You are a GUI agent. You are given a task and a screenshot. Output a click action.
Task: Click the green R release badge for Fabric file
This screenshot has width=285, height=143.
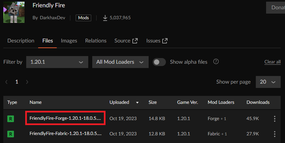pos(11,134)
